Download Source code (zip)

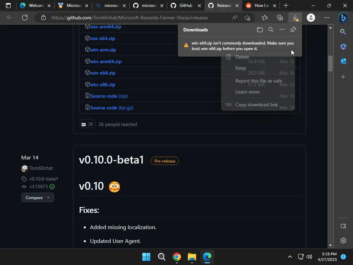(x=109, y=96)
